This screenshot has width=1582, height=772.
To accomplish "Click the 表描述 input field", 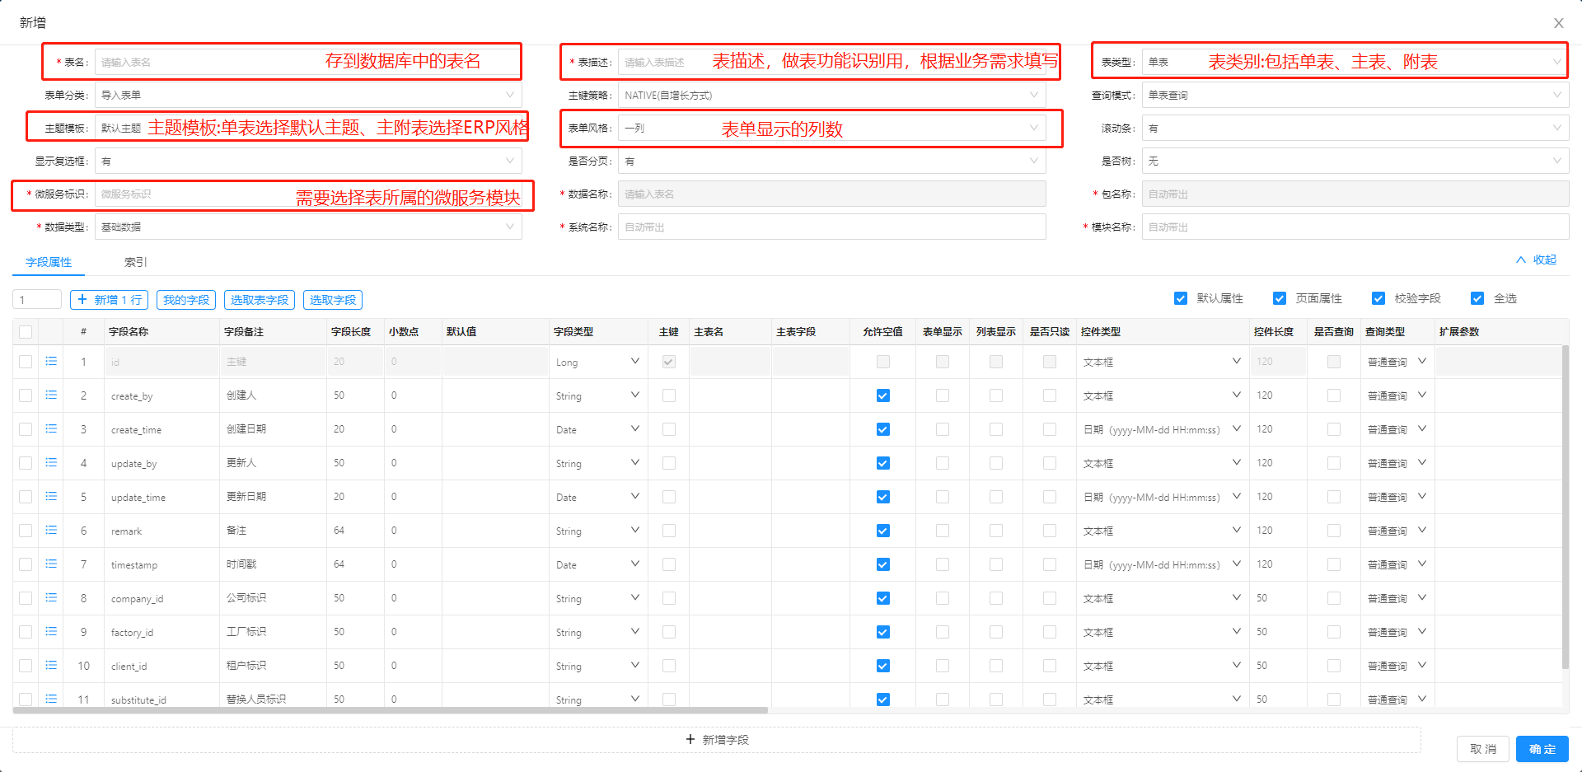I will pos(832,62).
